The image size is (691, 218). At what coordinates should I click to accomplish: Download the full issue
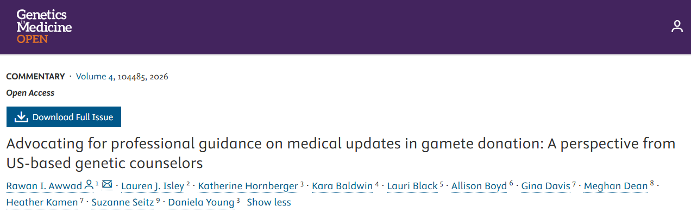(x=64, y=117)
